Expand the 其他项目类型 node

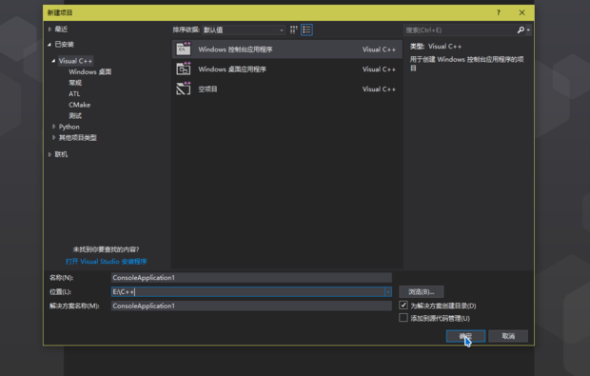[x=54, y=137]
